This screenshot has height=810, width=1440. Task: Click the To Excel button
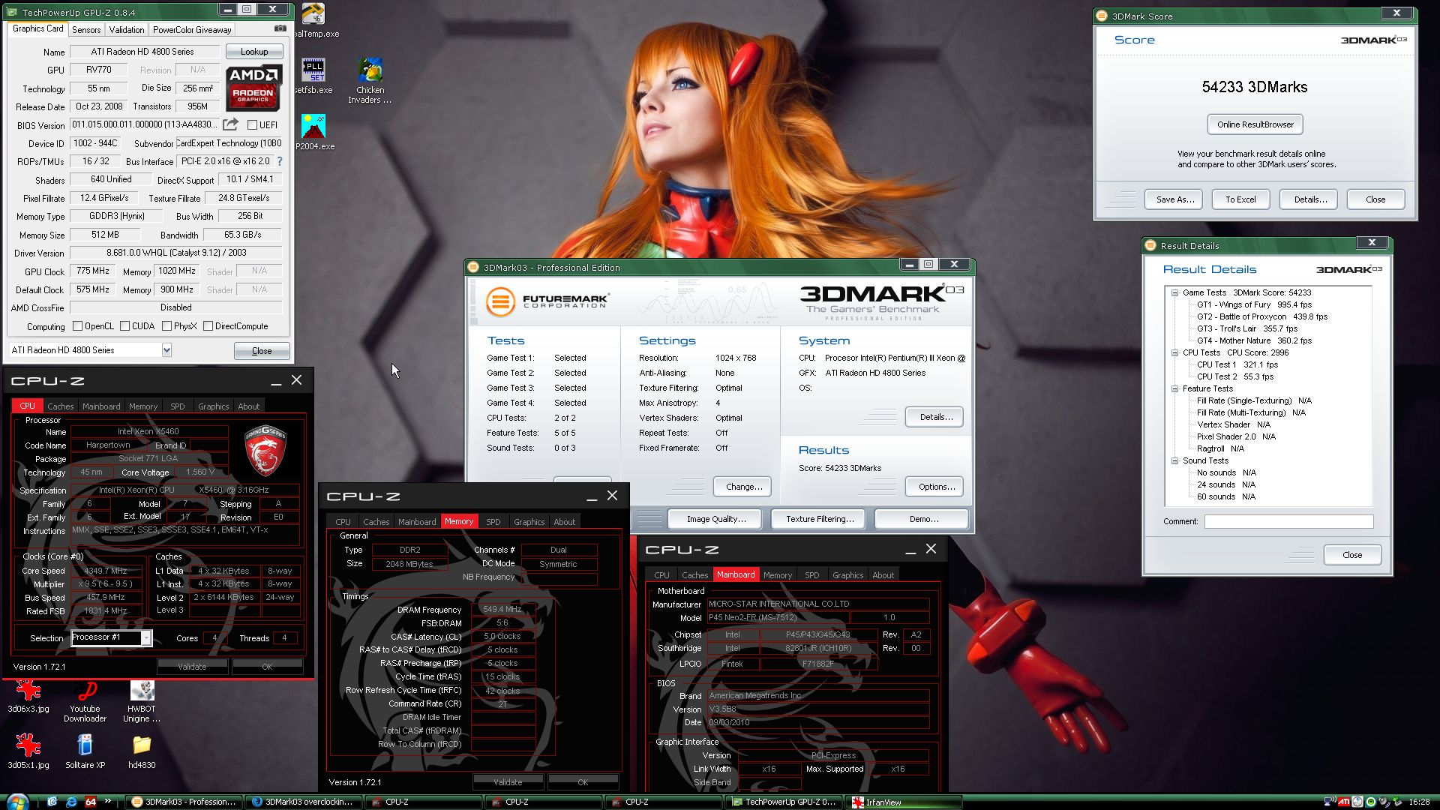(1240, 199)
